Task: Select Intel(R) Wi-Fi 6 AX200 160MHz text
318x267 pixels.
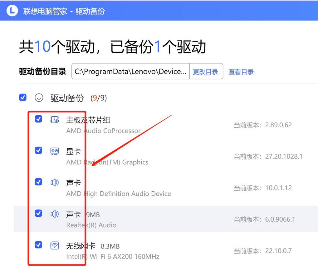Action: click(x=113, y=256)
